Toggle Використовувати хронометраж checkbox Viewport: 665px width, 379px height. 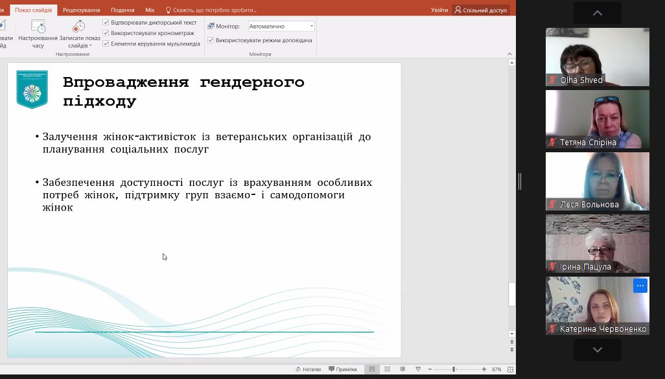point(106,33)
